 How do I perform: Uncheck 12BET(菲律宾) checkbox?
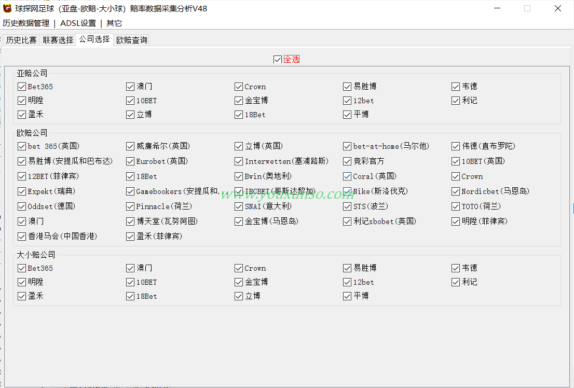pyautogui.click(x=22, y=176)
